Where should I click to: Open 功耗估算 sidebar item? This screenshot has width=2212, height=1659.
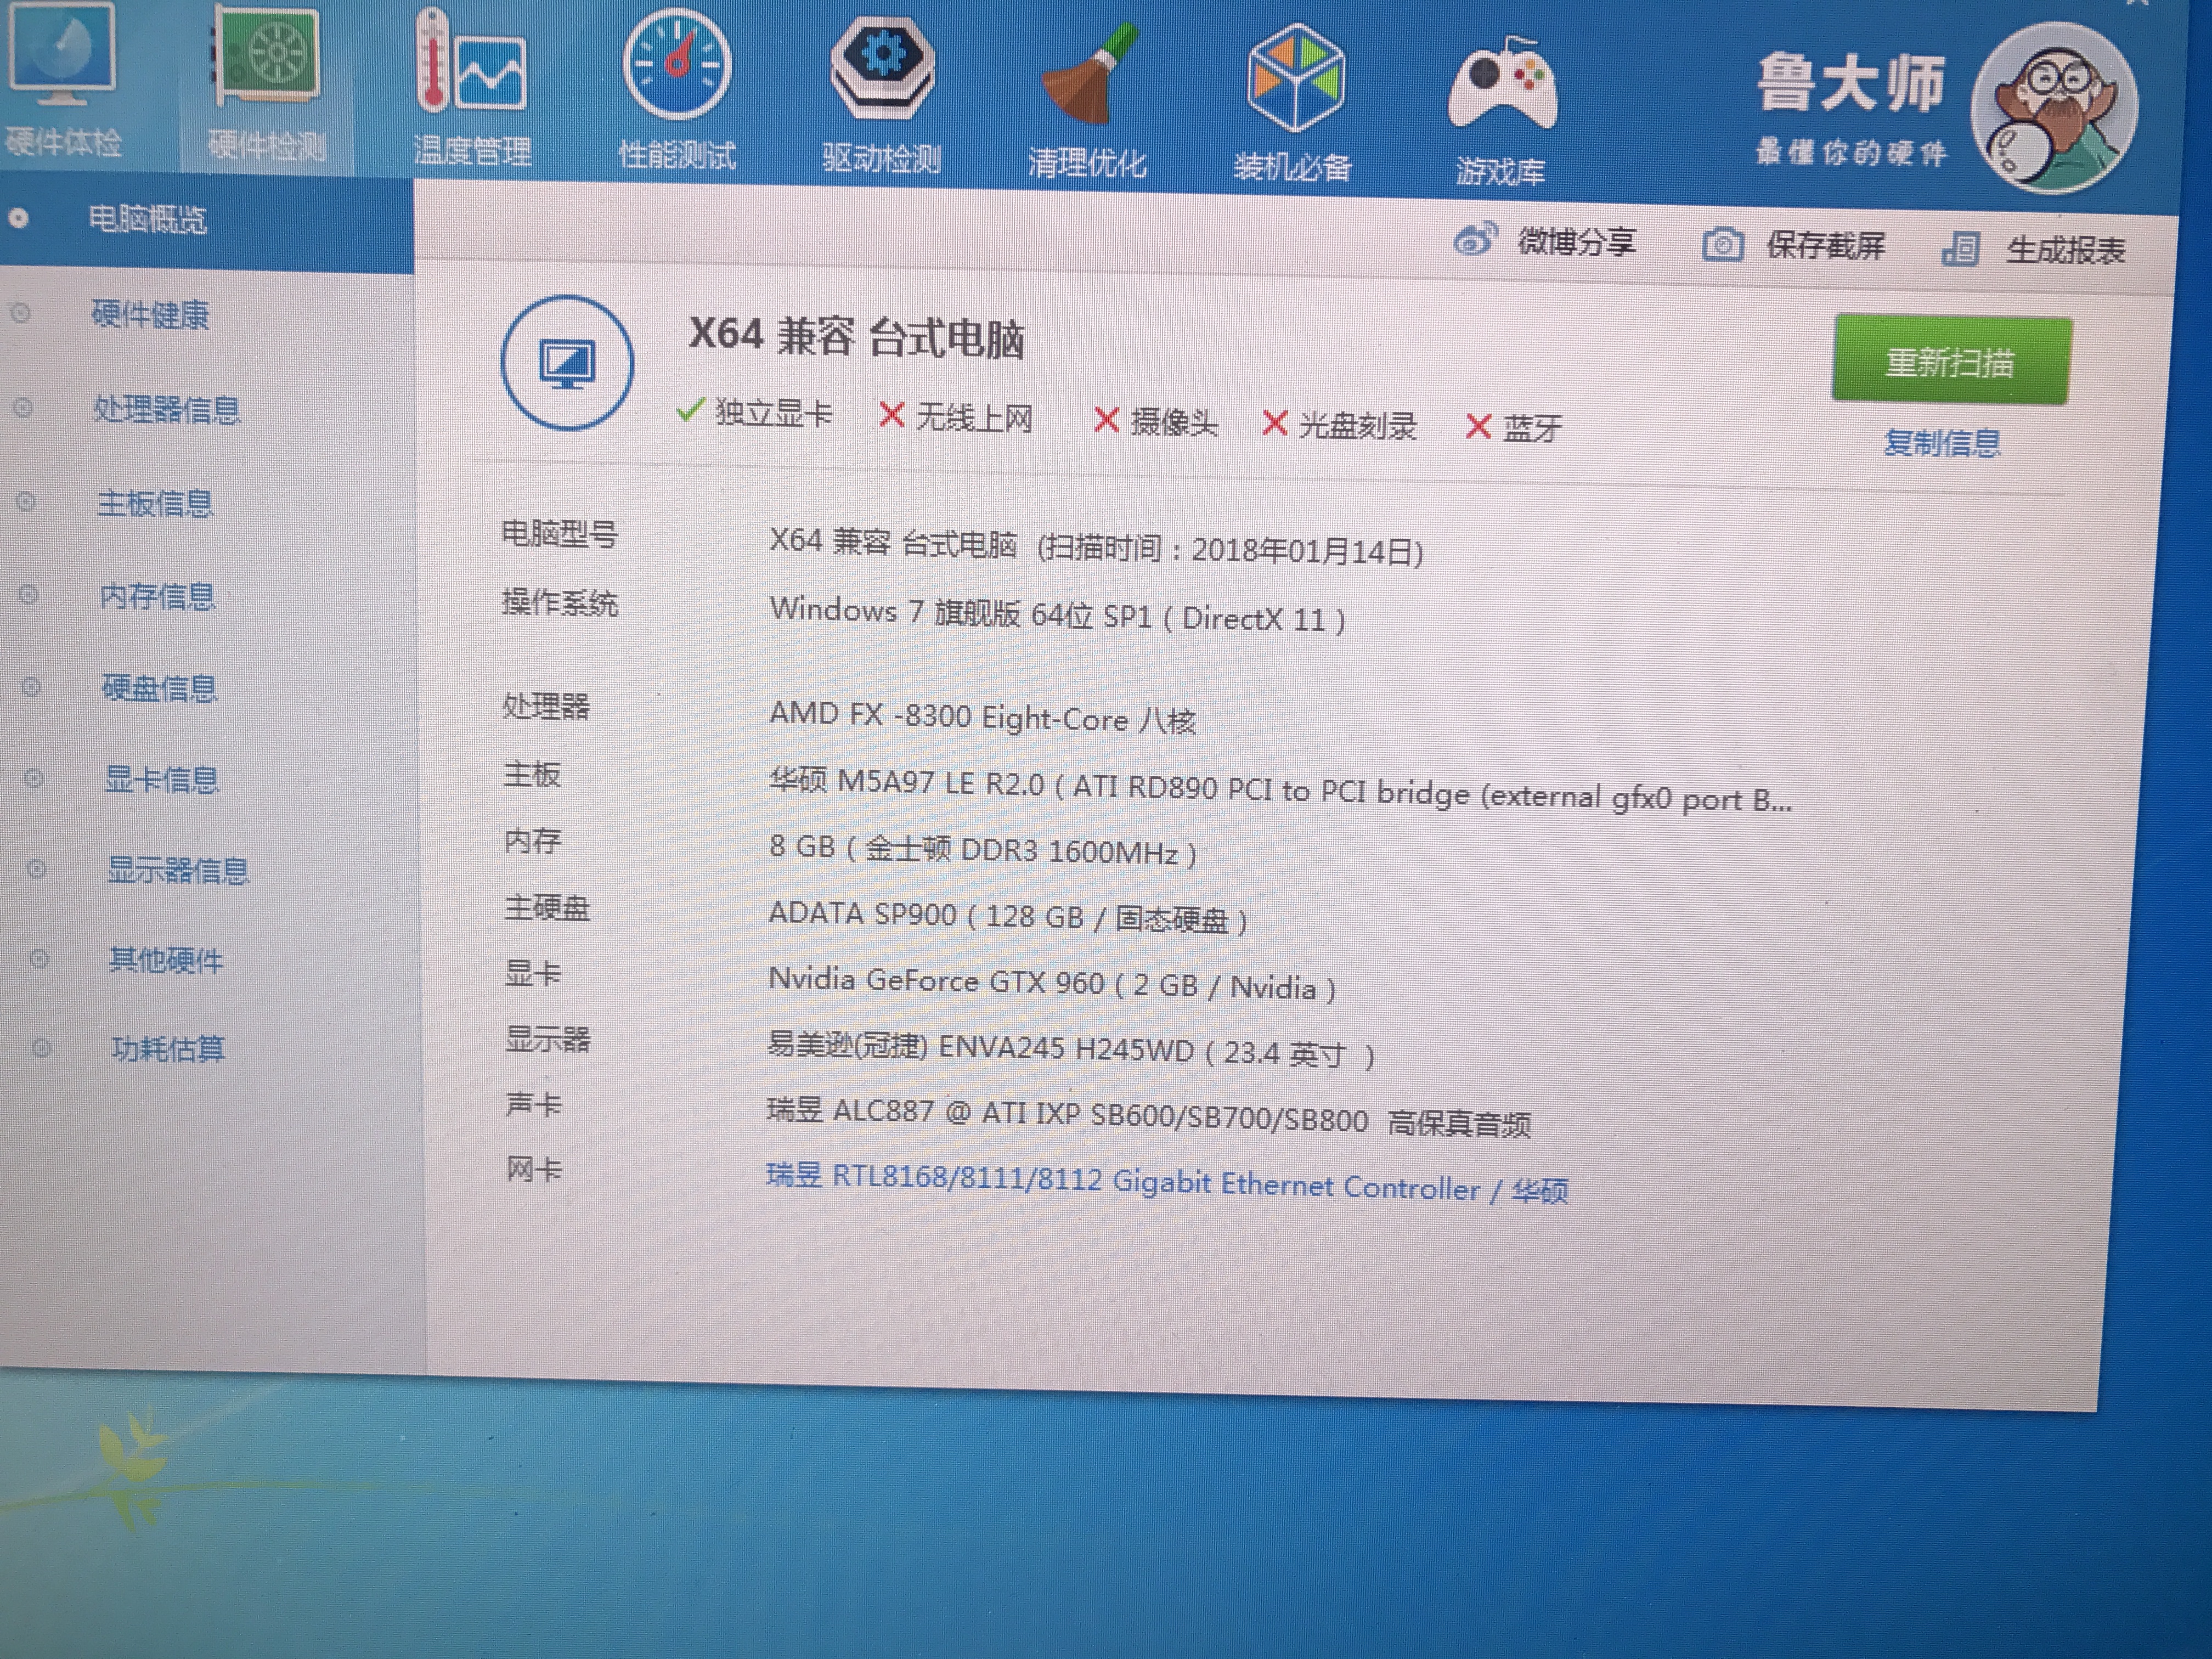(x=168, y=1049)
